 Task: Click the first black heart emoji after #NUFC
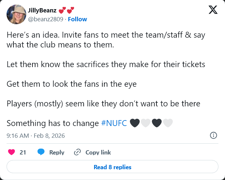(135, 123)
